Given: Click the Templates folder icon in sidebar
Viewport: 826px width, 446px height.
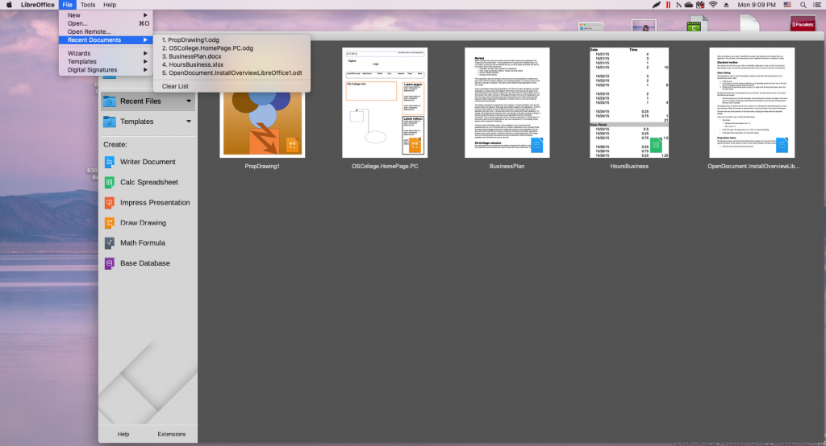Looking at the screenshot, I should coord(110,122).
